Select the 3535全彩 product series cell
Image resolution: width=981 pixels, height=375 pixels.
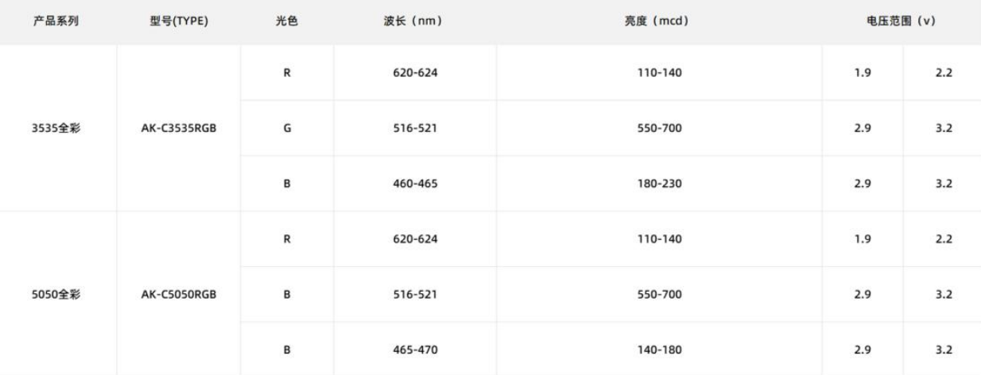click(x=60, y=128)
